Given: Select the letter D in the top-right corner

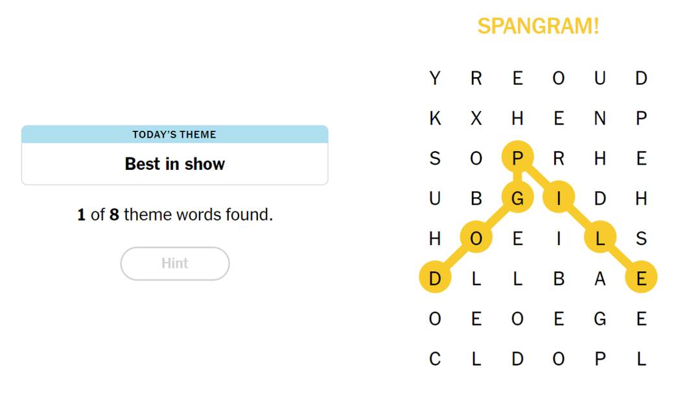Looking at the screenshot, I should tap(641, 78).
